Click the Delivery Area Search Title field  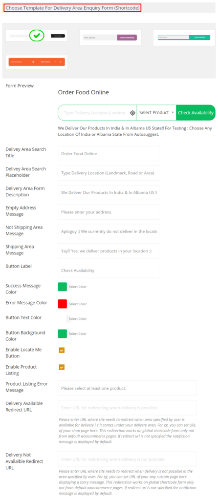[x=109, y=154]
